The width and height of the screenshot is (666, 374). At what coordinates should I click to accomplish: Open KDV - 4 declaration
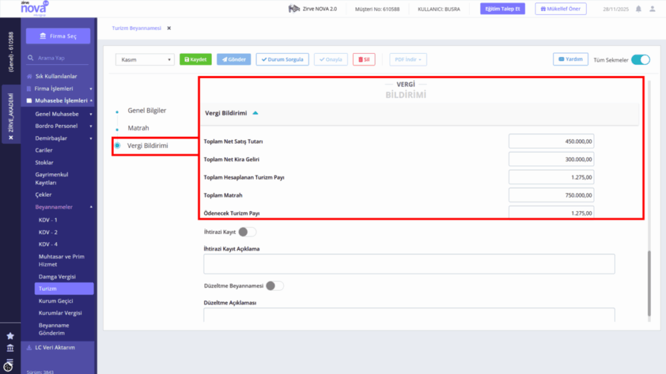48,244
